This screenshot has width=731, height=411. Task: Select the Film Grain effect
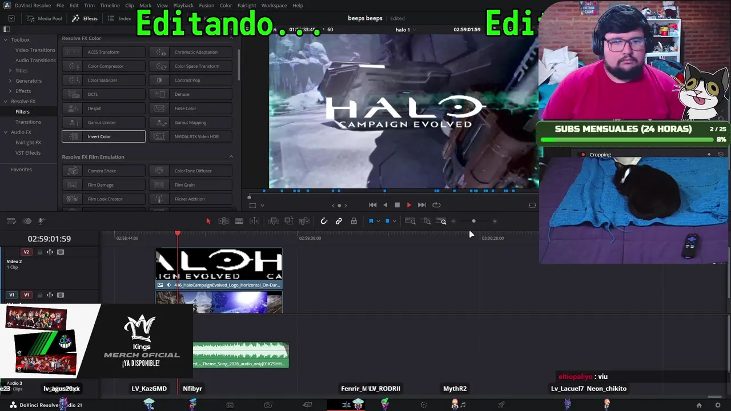coord(191,185)
